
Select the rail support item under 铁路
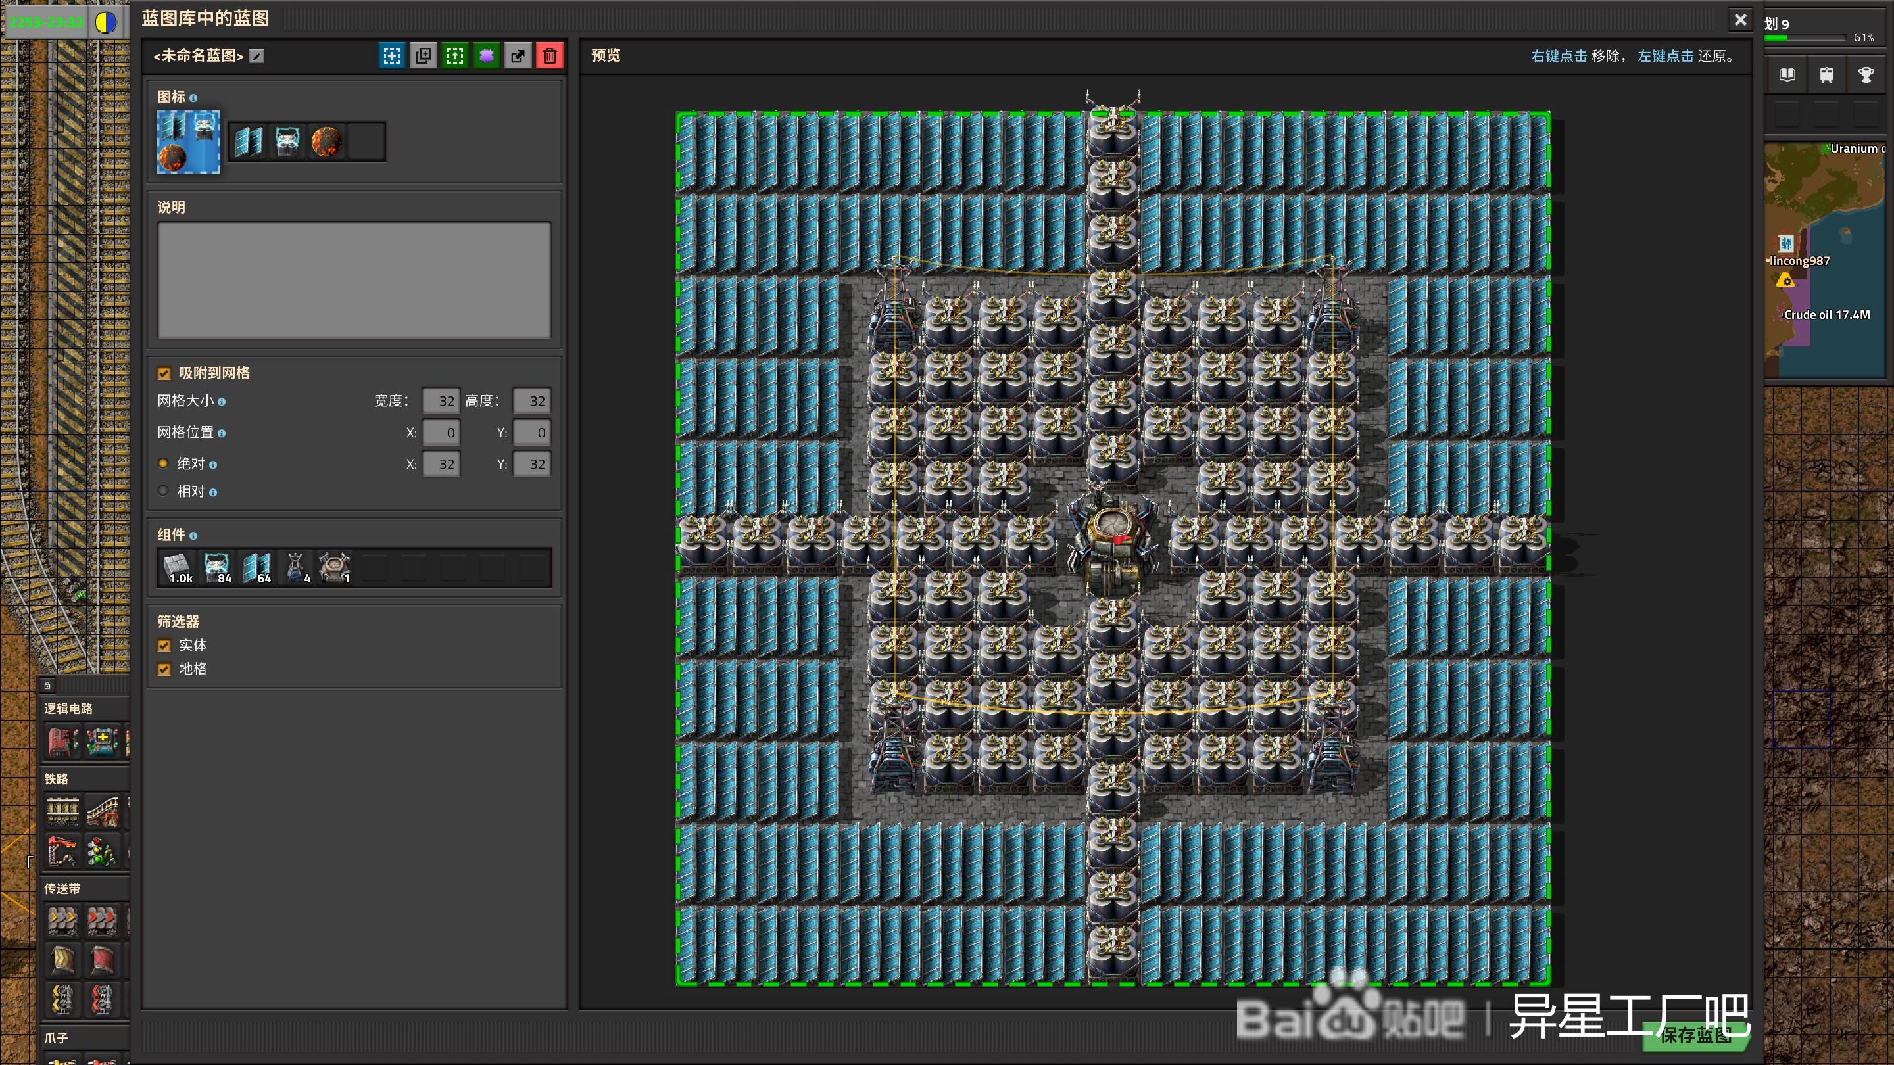[62, 851]
